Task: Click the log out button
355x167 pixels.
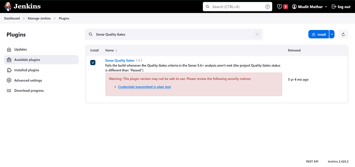Action: coord(341,7)
